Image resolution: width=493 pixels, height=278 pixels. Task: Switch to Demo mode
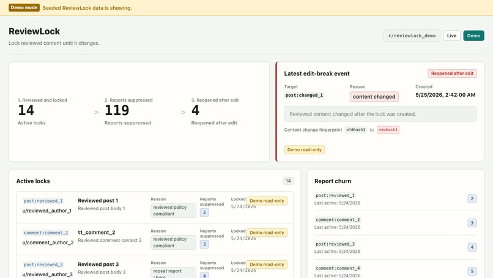click(x=473, y=36)
